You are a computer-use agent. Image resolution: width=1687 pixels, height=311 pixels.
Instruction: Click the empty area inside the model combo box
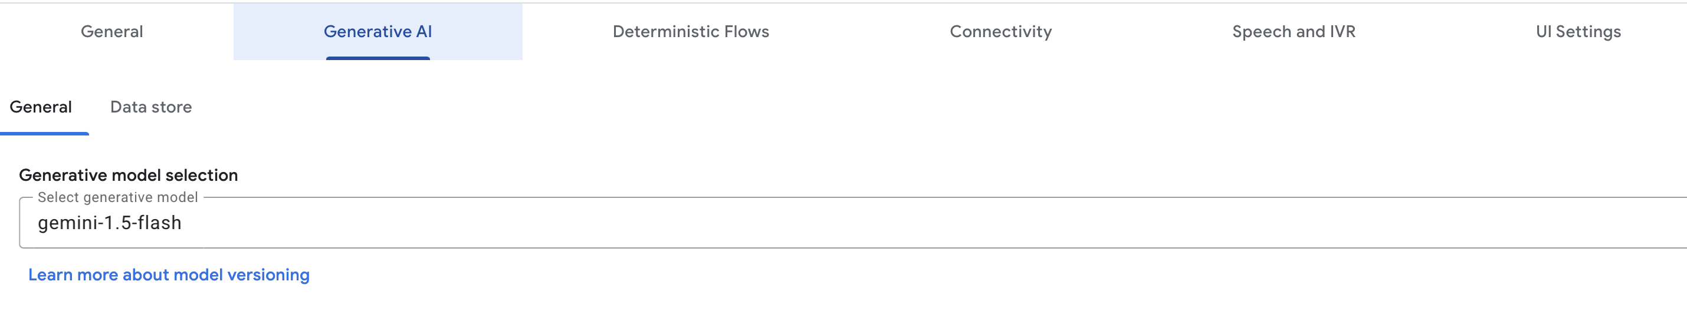point(917,223)
